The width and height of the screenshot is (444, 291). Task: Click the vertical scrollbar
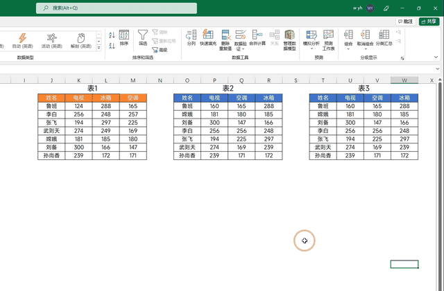440,186
